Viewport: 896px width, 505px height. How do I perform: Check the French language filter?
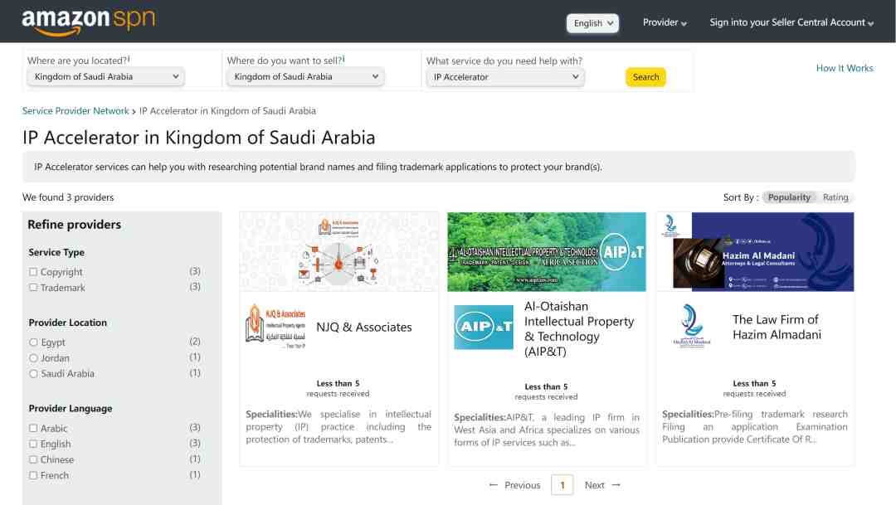33,475
